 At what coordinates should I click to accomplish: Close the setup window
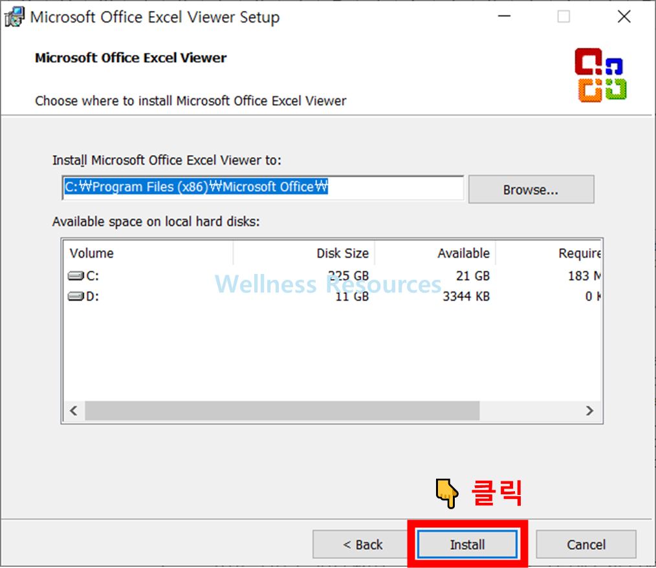tap(624, 17)
